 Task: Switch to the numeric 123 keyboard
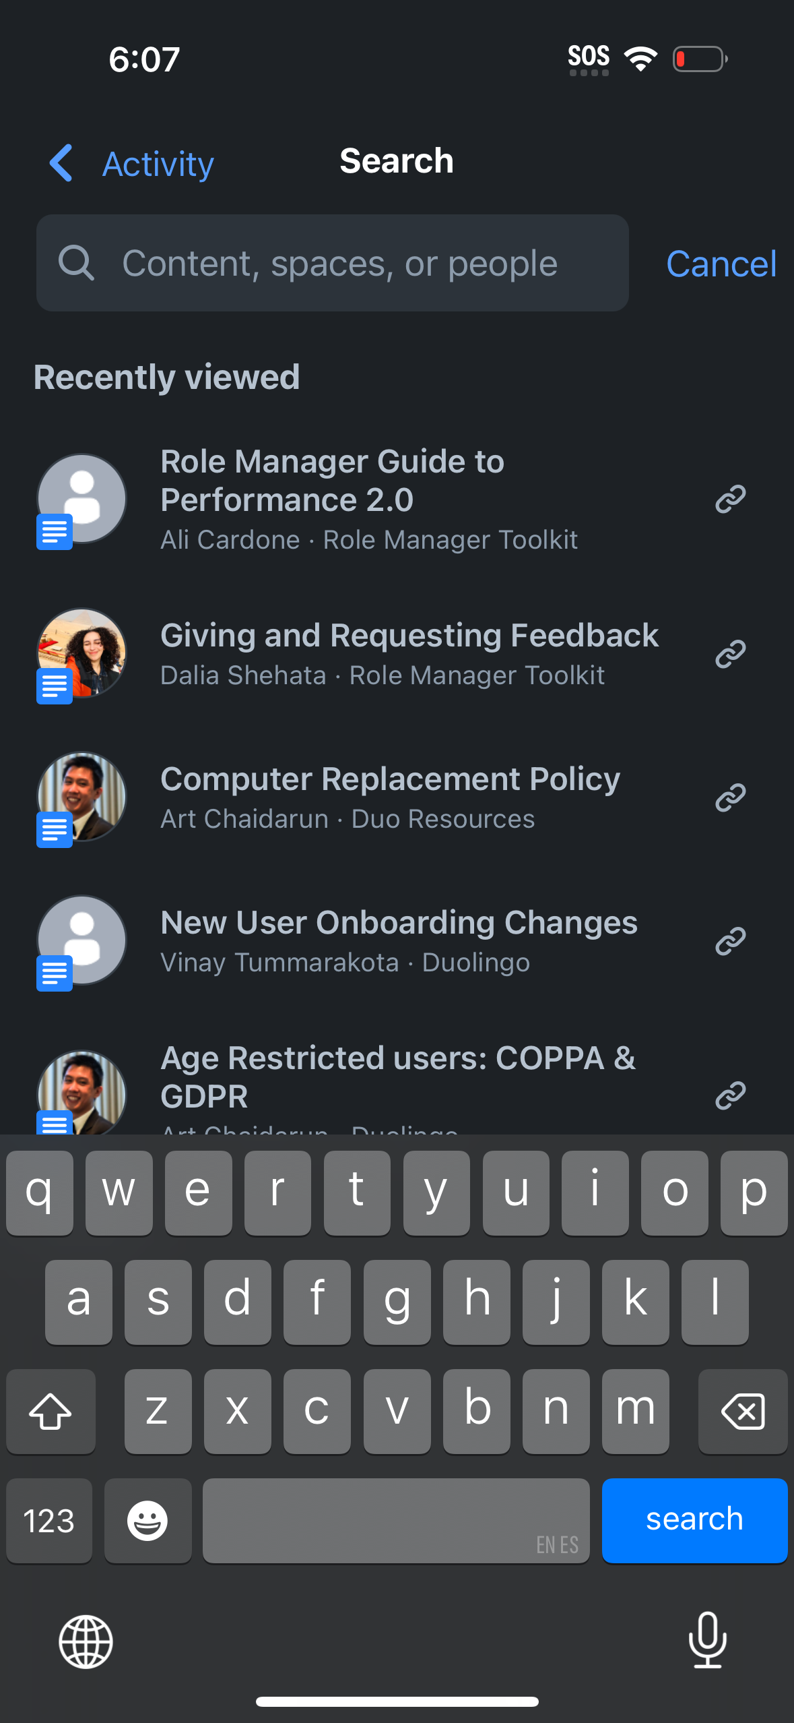(x=48, y=1521)
